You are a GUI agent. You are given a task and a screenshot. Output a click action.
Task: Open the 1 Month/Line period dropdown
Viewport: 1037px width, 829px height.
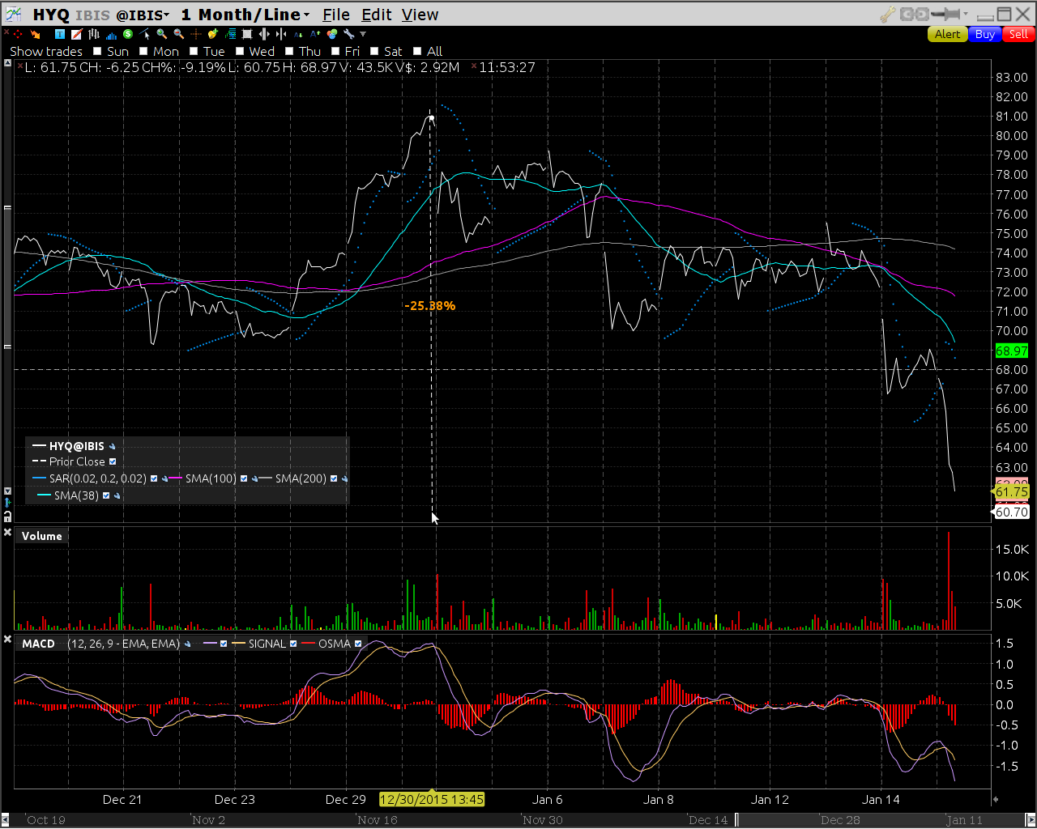[x=245, y=15]
